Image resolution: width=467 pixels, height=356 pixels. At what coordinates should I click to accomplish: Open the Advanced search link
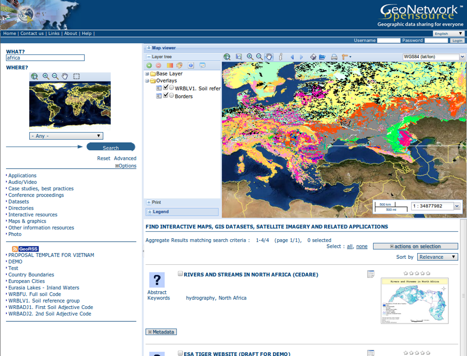(x=125, y=158)
